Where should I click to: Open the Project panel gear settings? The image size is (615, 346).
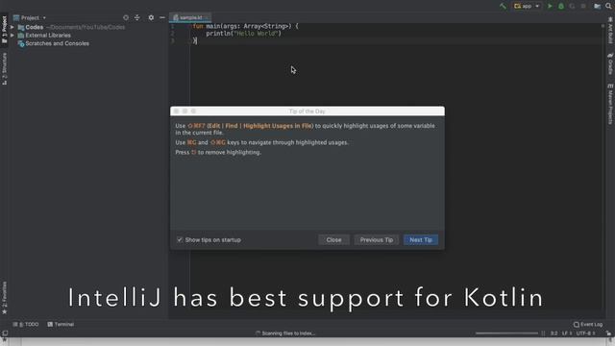pyautogui.click(x=151, y=17)
